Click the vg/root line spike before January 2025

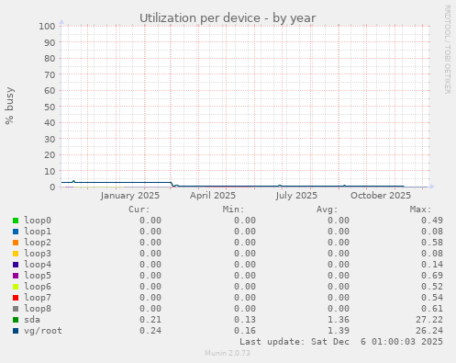click(x=73, y=181)
